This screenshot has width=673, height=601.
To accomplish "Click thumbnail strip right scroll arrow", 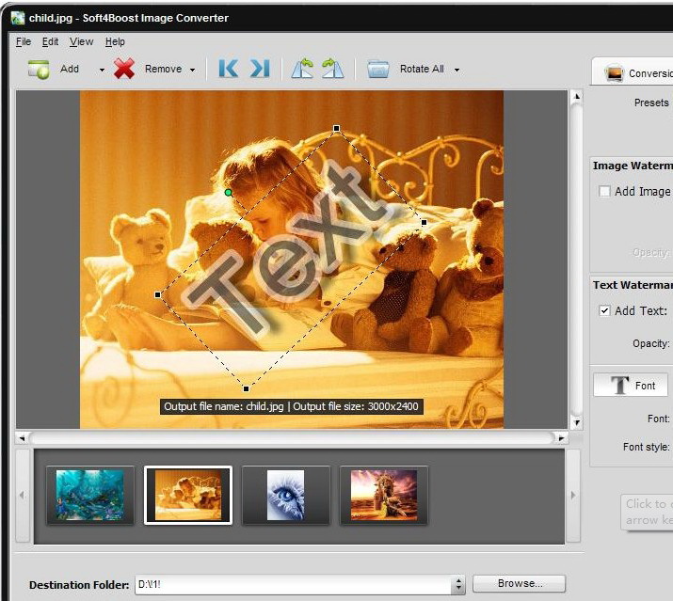I will click(x=573, y=496).
